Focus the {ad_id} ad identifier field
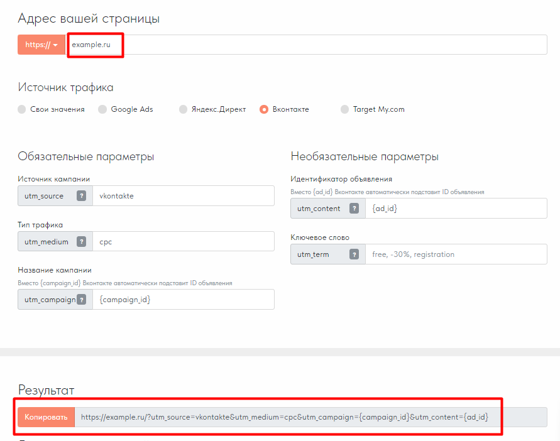The image size is (560, 441). tap(456, 209)
